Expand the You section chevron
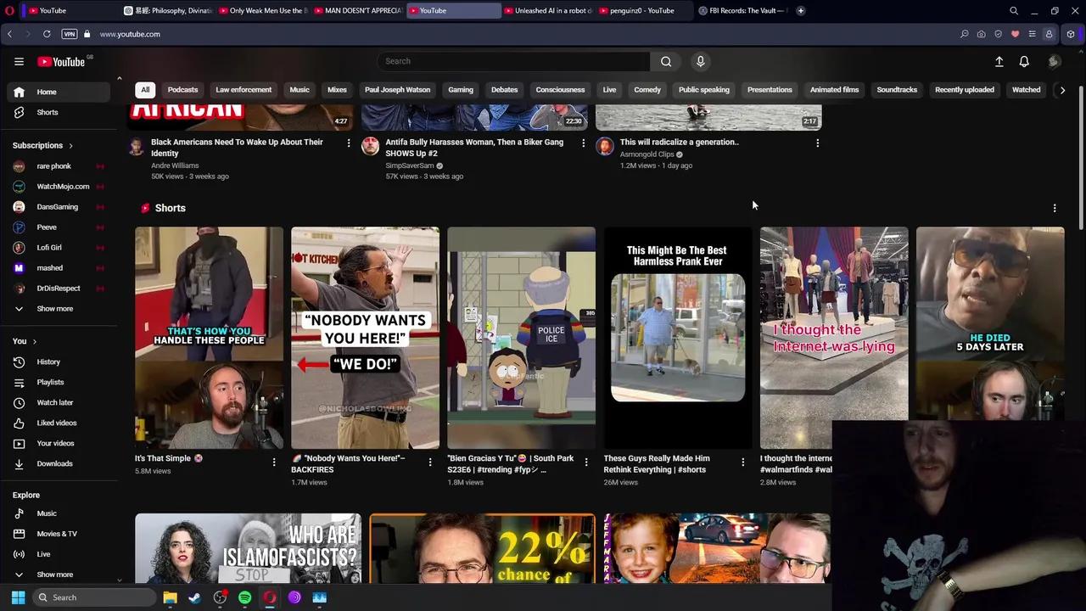The image size is (1086, 611). tap(34, 341)
